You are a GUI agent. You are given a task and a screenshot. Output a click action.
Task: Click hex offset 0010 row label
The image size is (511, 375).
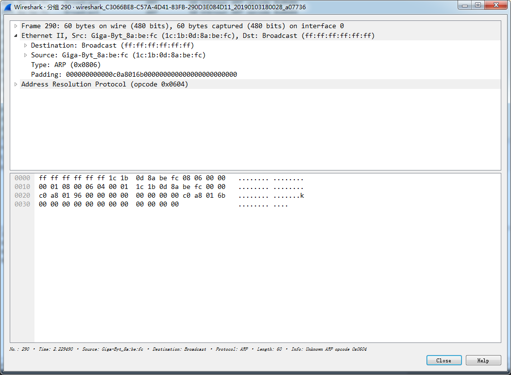(x=22, y=187)
